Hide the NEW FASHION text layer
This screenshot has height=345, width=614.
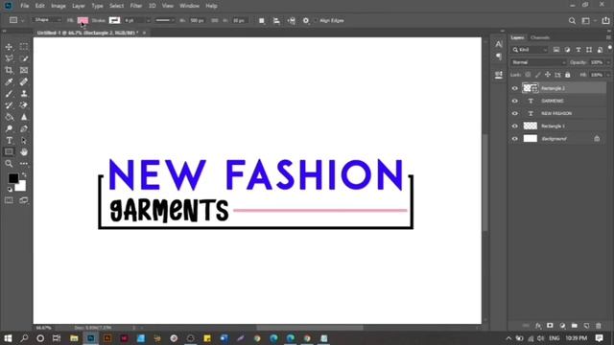click(515, 113)
